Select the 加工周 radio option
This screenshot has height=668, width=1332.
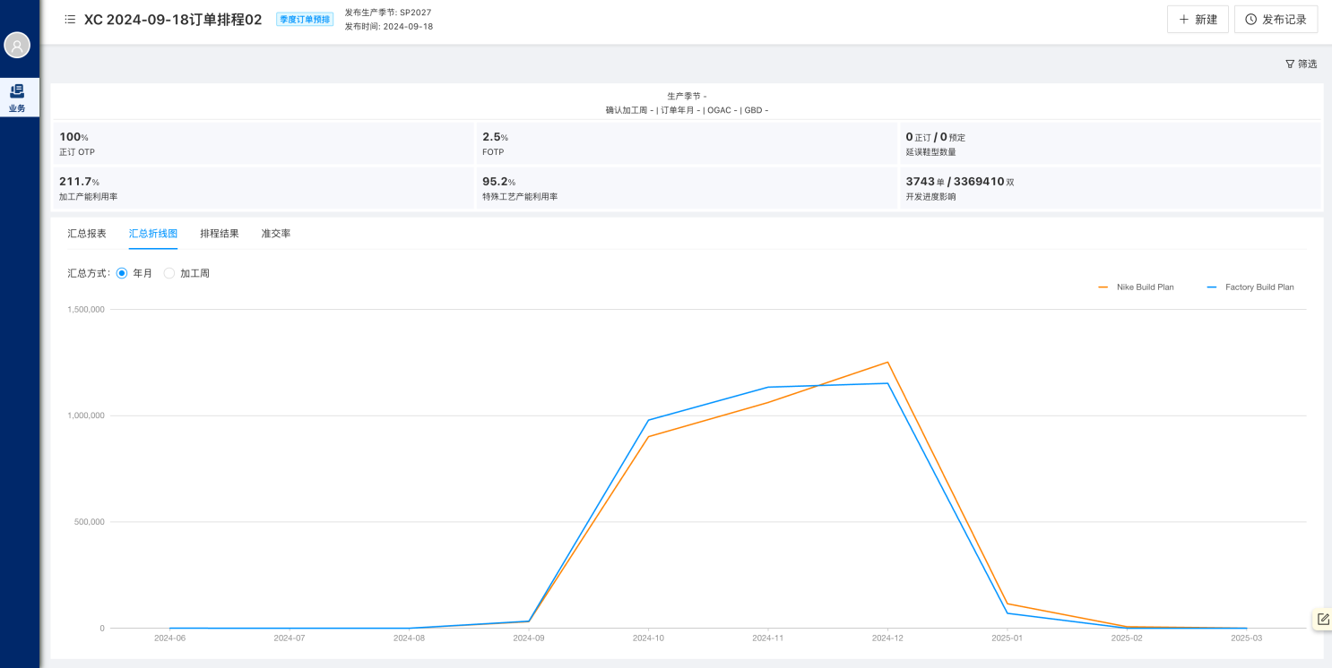point(169,273)
